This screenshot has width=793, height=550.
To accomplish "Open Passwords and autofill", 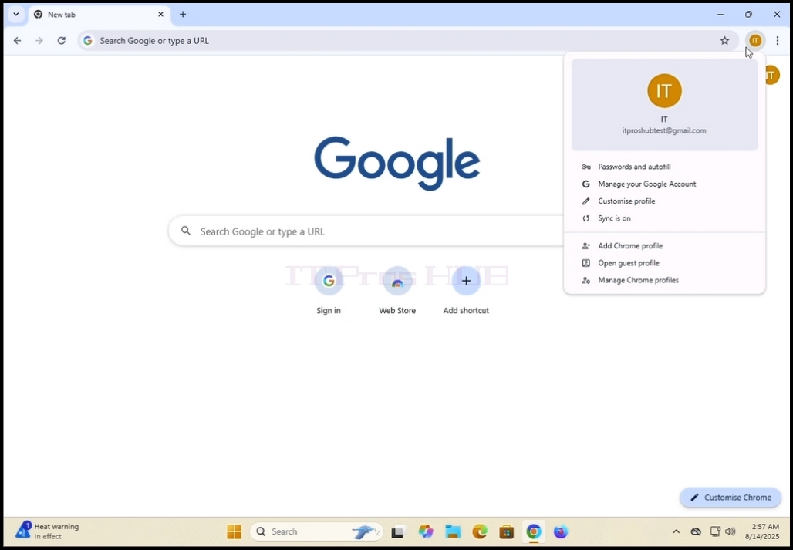I will 664,167.
